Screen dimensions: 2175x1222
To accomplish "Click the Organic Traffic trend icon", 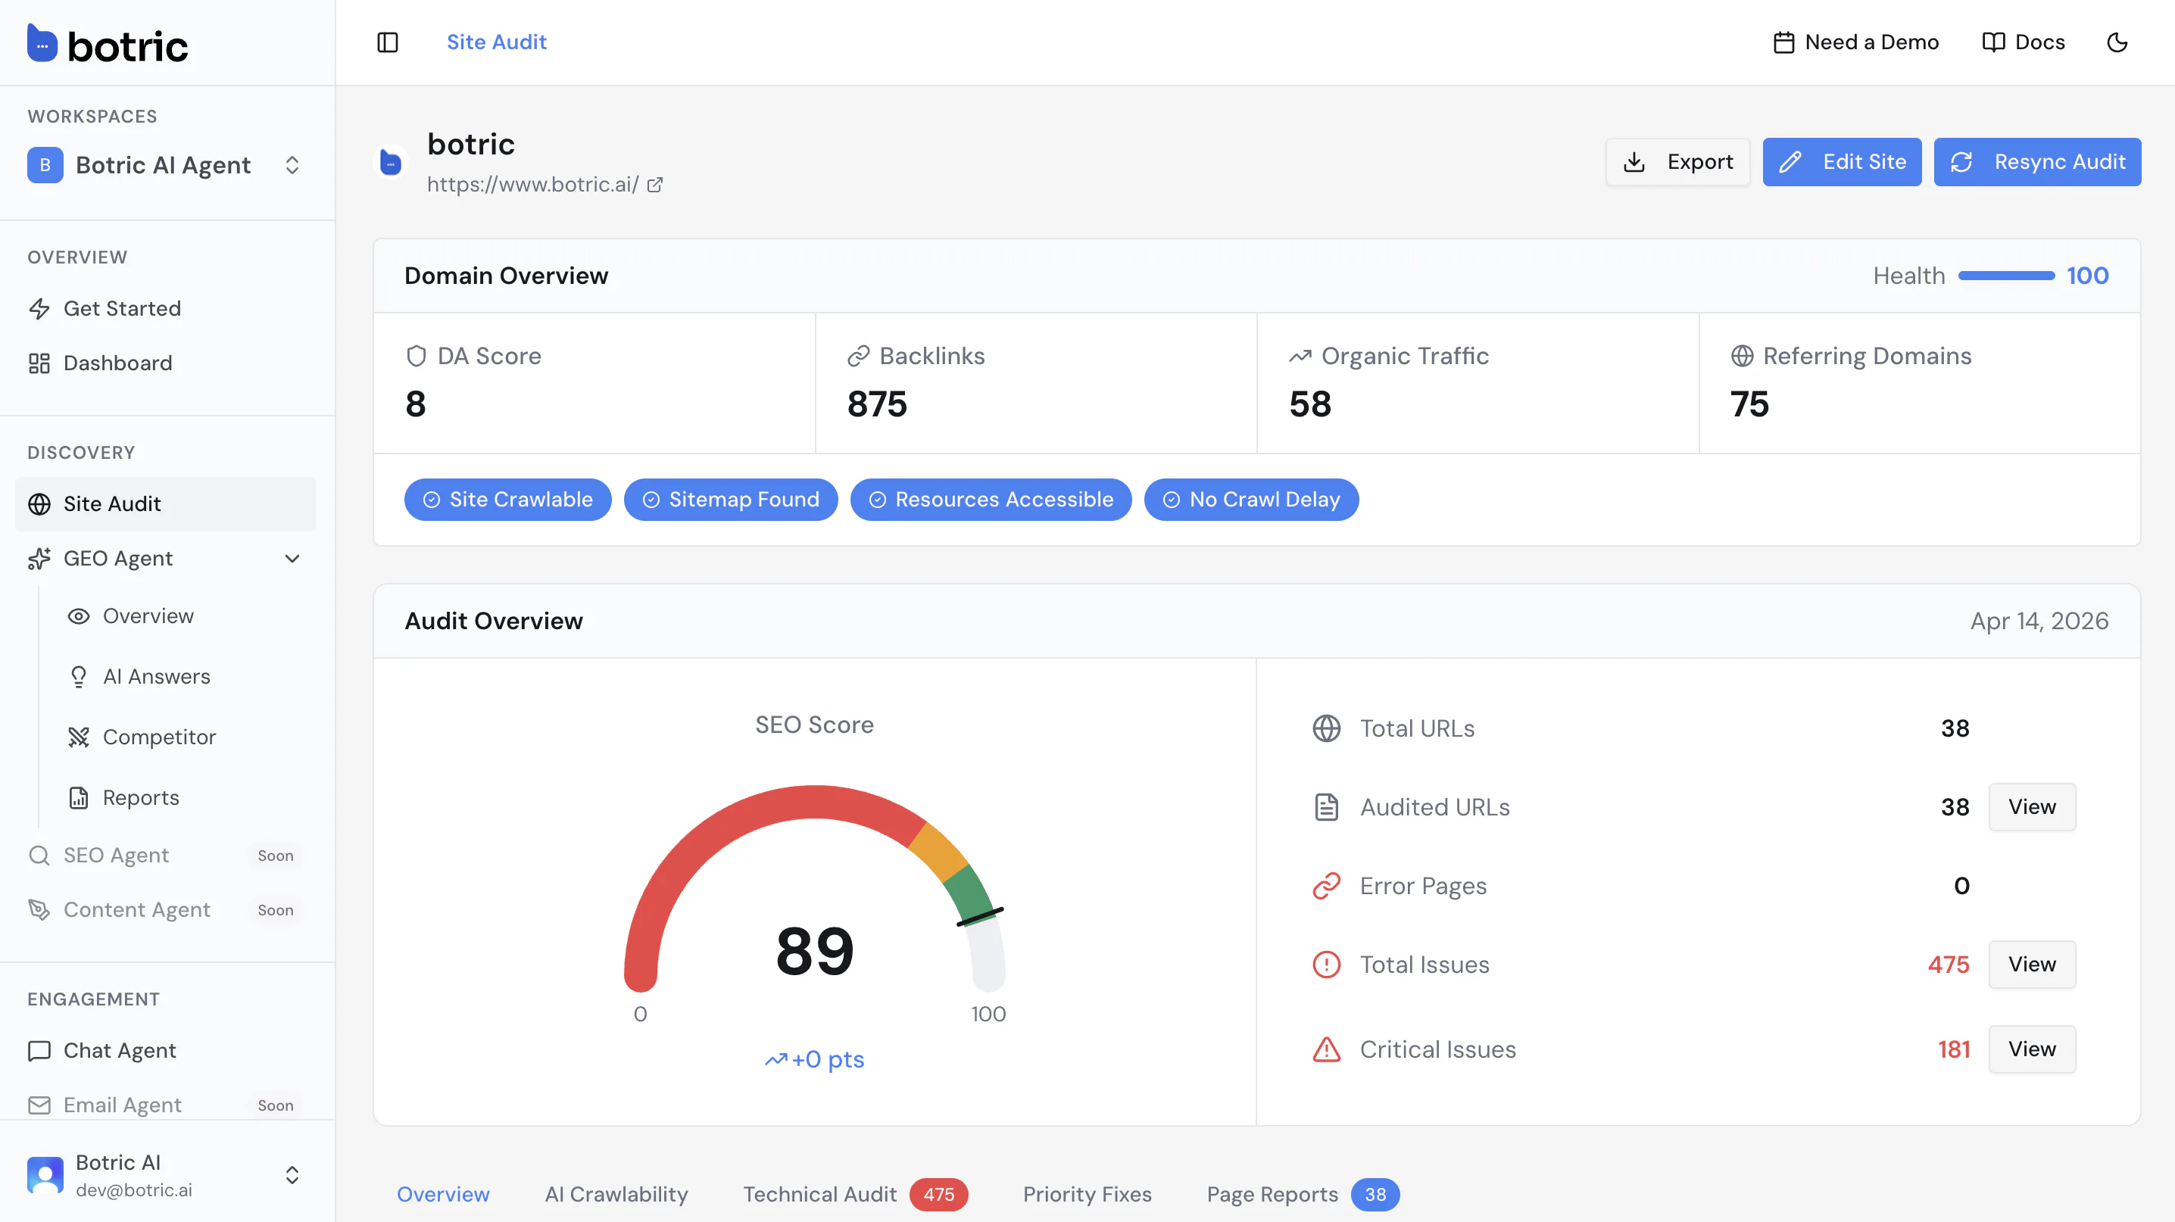I will click(x=1300, y=356).
